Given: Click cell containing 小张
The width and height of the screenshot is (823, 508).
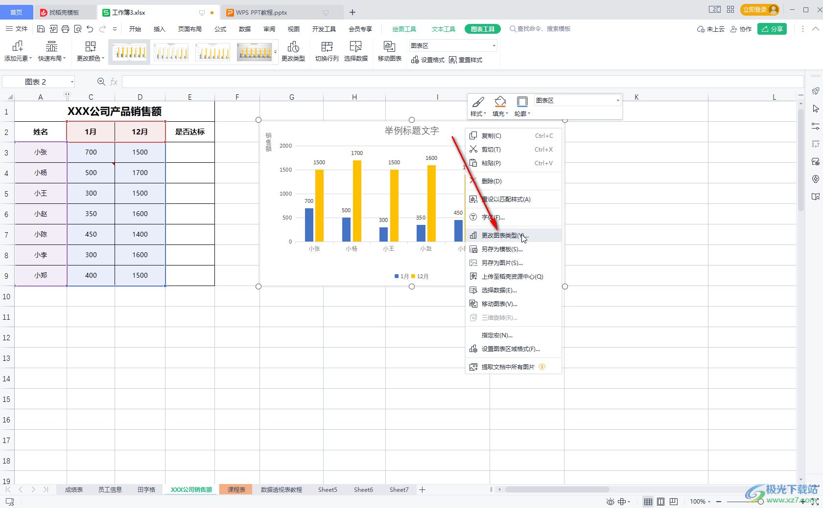Looking at the screenshot, I should click(41, 152).
